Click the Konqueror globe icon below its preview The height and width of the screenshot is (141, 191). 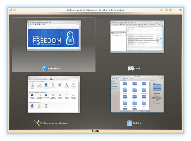coord(45,69)
